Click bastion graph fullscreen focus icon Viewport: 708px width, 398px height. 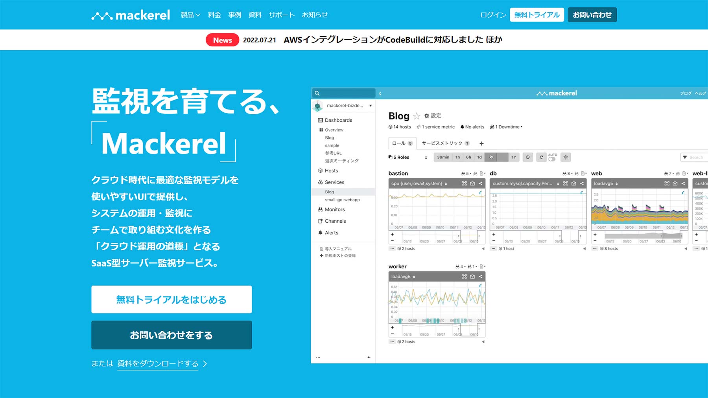tap(464, 184)
